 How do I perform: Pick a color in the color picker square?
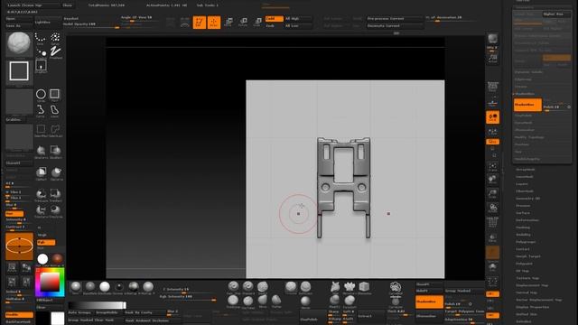[50, 283]
